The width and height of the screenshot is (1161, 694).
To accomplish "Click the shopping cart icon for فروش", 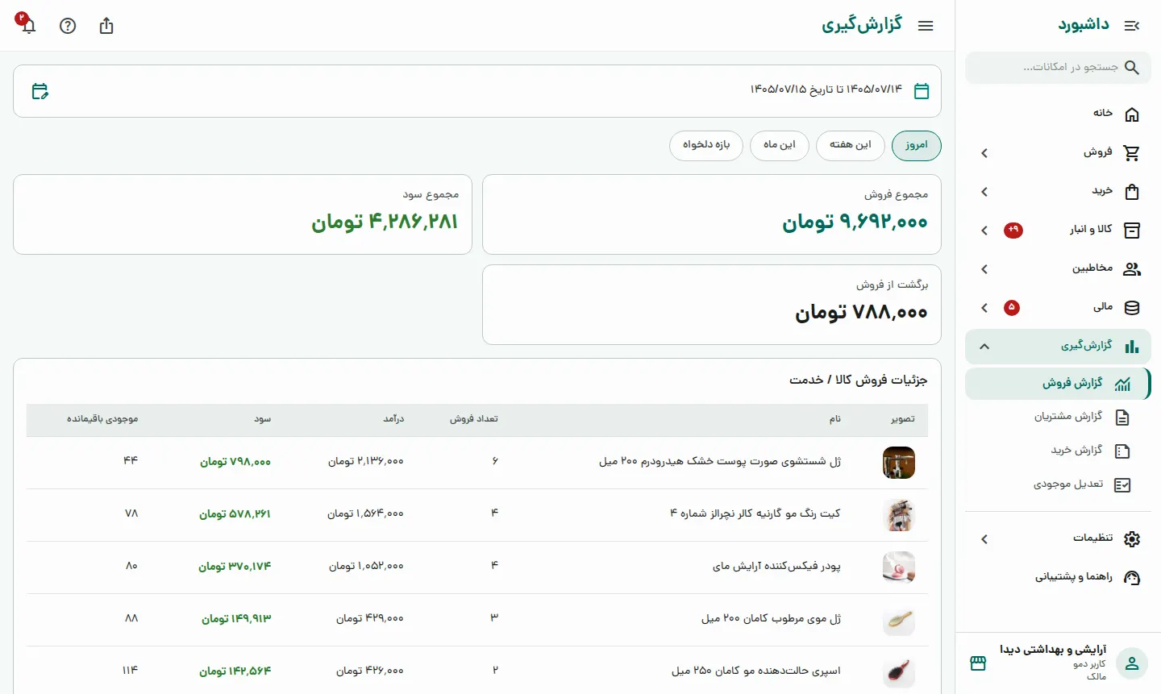I will (x=1132, y=153).
